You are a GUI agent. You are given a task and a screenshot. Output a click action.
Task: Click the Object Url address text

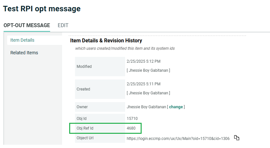(x=178, y=138)
